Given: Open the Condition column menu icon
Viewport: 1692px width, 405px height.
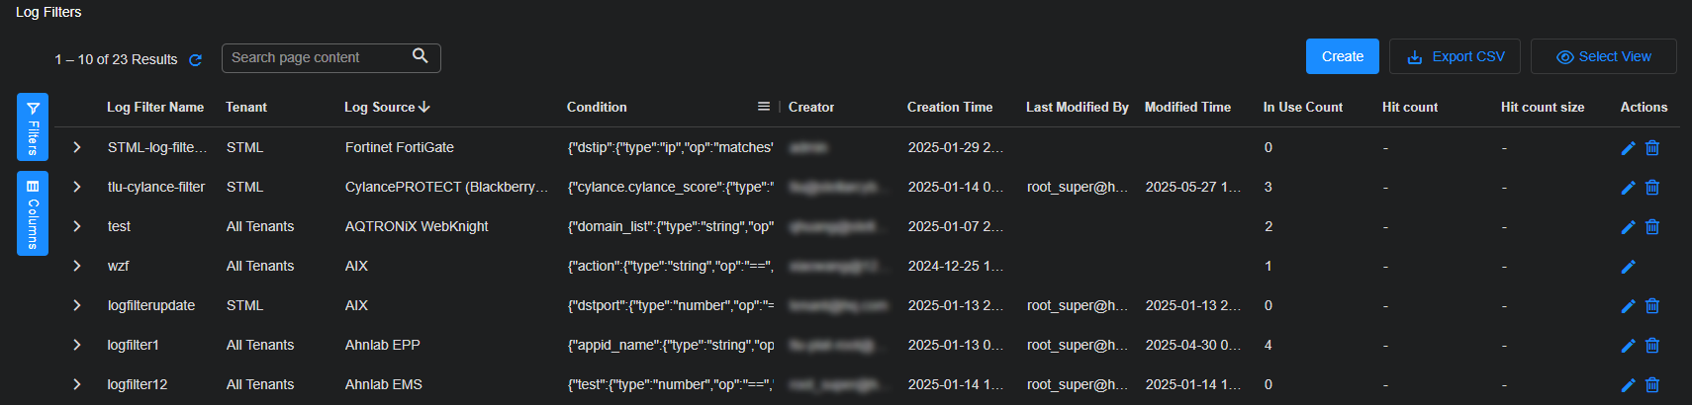Looking at the screenshot, I should tap(764, 107).
